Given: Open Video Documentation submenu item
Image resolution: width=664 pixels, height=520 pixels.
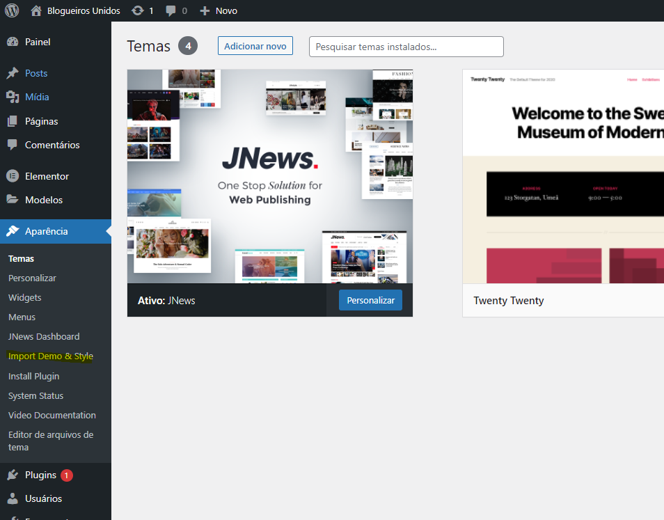Looking at the screenshot, I should point(52,415).
